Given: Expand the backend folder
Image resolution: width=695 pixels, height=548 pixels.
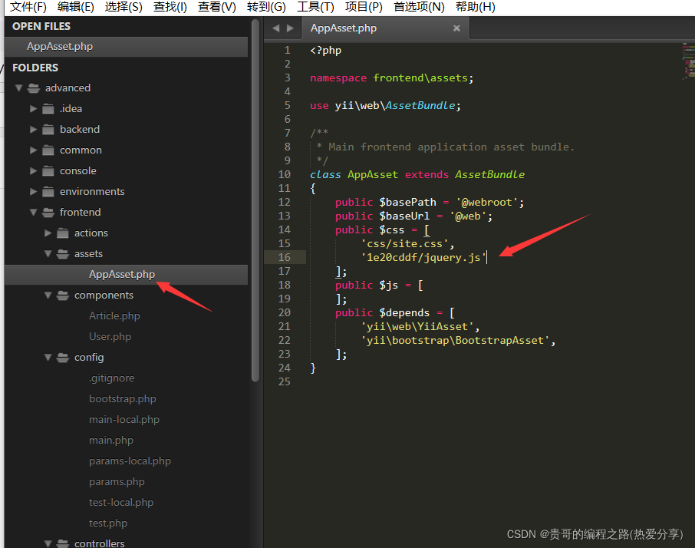Looking at the screenshot, I should 33,130.
